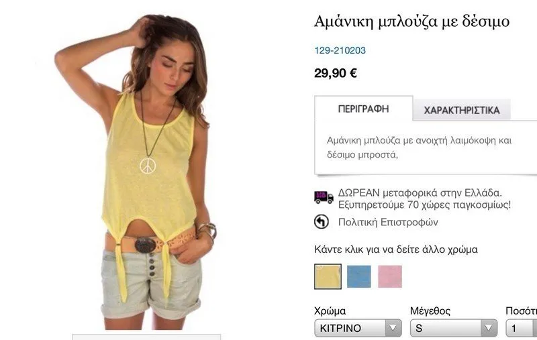Screen dimensions: 537x340
Task: Select the ΠΕΡΙΓΡΑΦΗ tab
Action: point(363,109)
